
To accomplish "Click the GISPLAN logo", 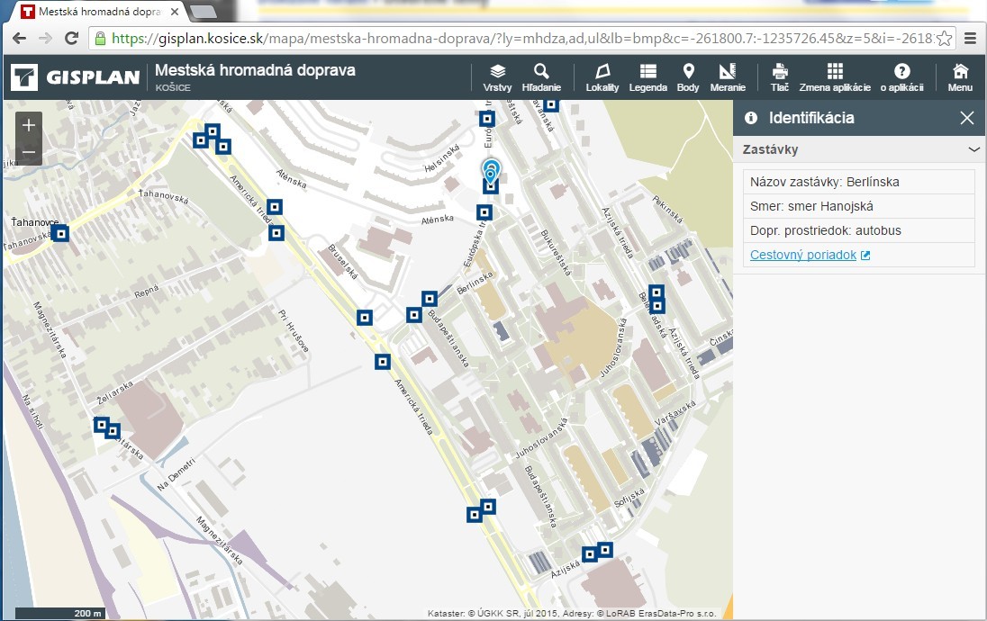I will (x=76, y=77).
